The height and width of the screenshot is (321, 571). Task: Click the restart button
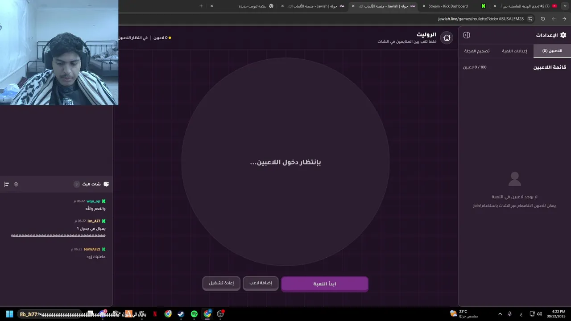tap(221, 283)
